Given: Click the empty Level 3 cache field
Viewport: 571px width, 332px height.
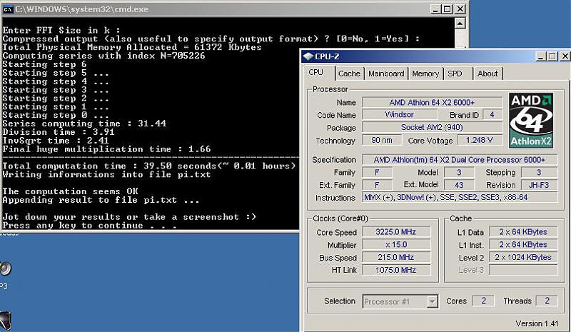Looking at the screenshot, I should click(523, 270).
